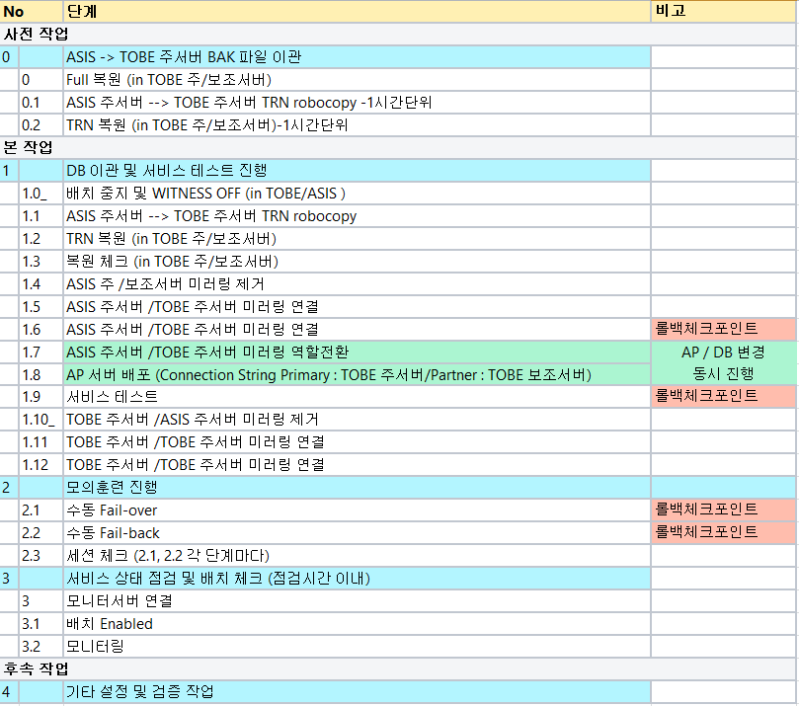Click the '비고' column header
The image size is (799, 706).
coord(723,11)
